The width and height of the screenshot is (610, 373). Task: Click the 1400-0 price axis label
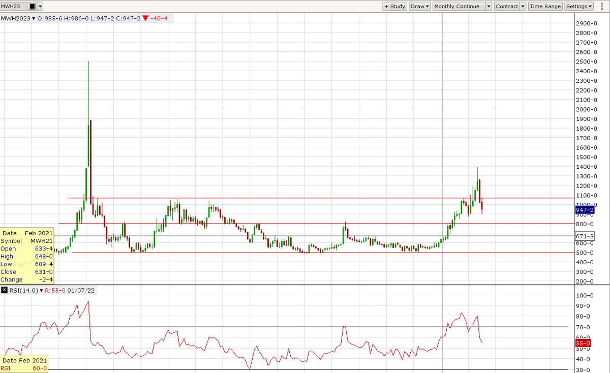[x=587, y=167]
